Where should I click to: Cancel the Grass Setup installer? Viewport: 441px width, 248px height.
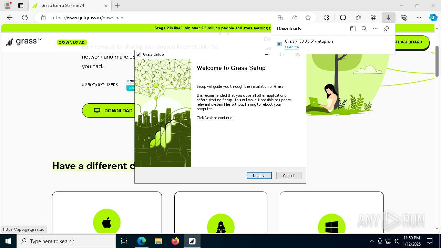289,176
